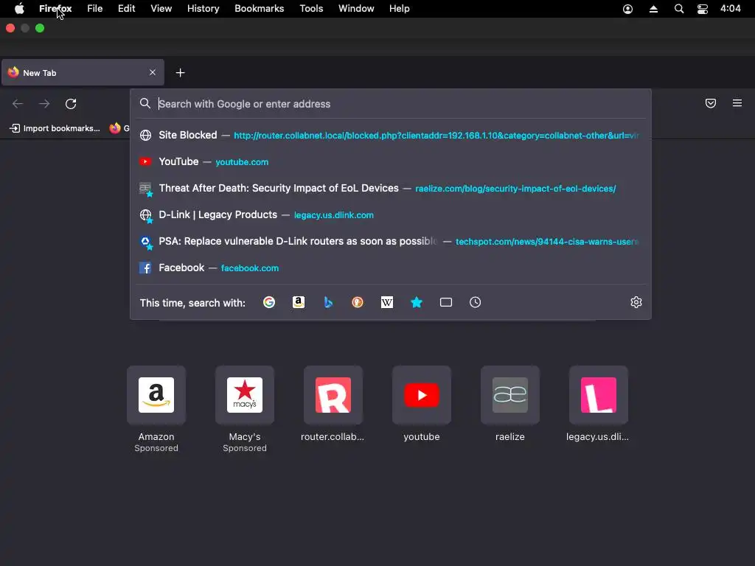The height and width of the screenshot is (566, 755).
Task: Search this time with Amazon icon
Action: point(299,302)
